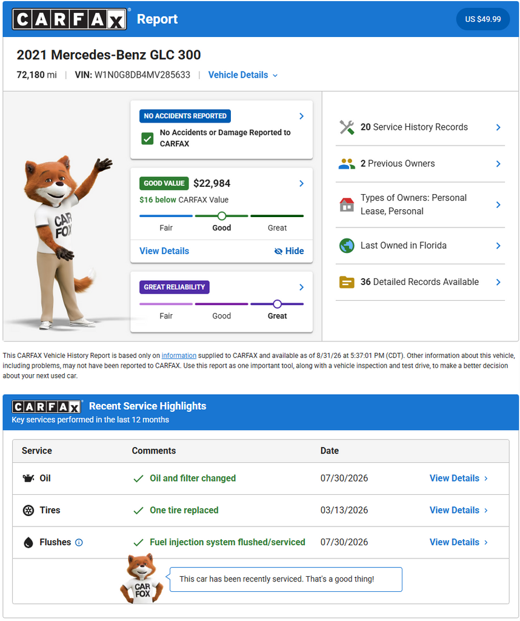Click the 36 Detailed Records Available text
Image resolution: width=520 pixels, height=621 pixels.
419,282
